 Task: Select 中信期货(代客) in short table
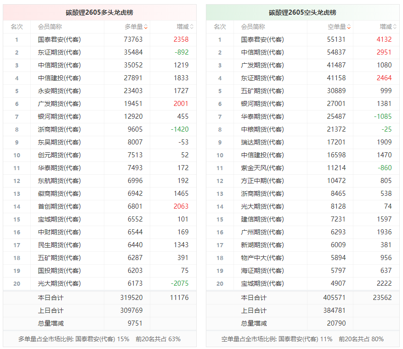click(262, 52)
